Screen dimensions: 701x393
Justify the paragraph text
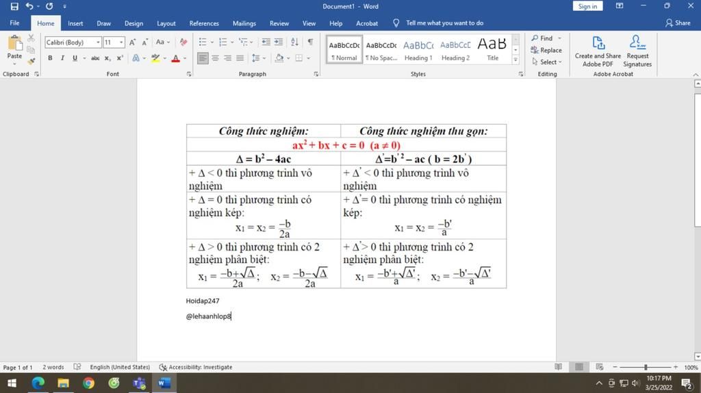point(240,58)
